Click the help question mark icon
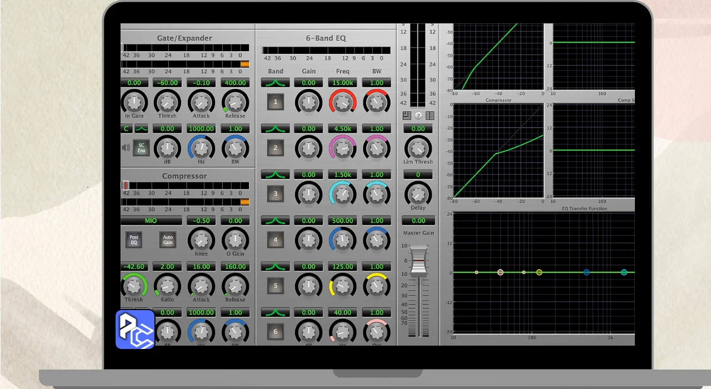This screenshot has height=389, width=711. click(x=418, y=116)
